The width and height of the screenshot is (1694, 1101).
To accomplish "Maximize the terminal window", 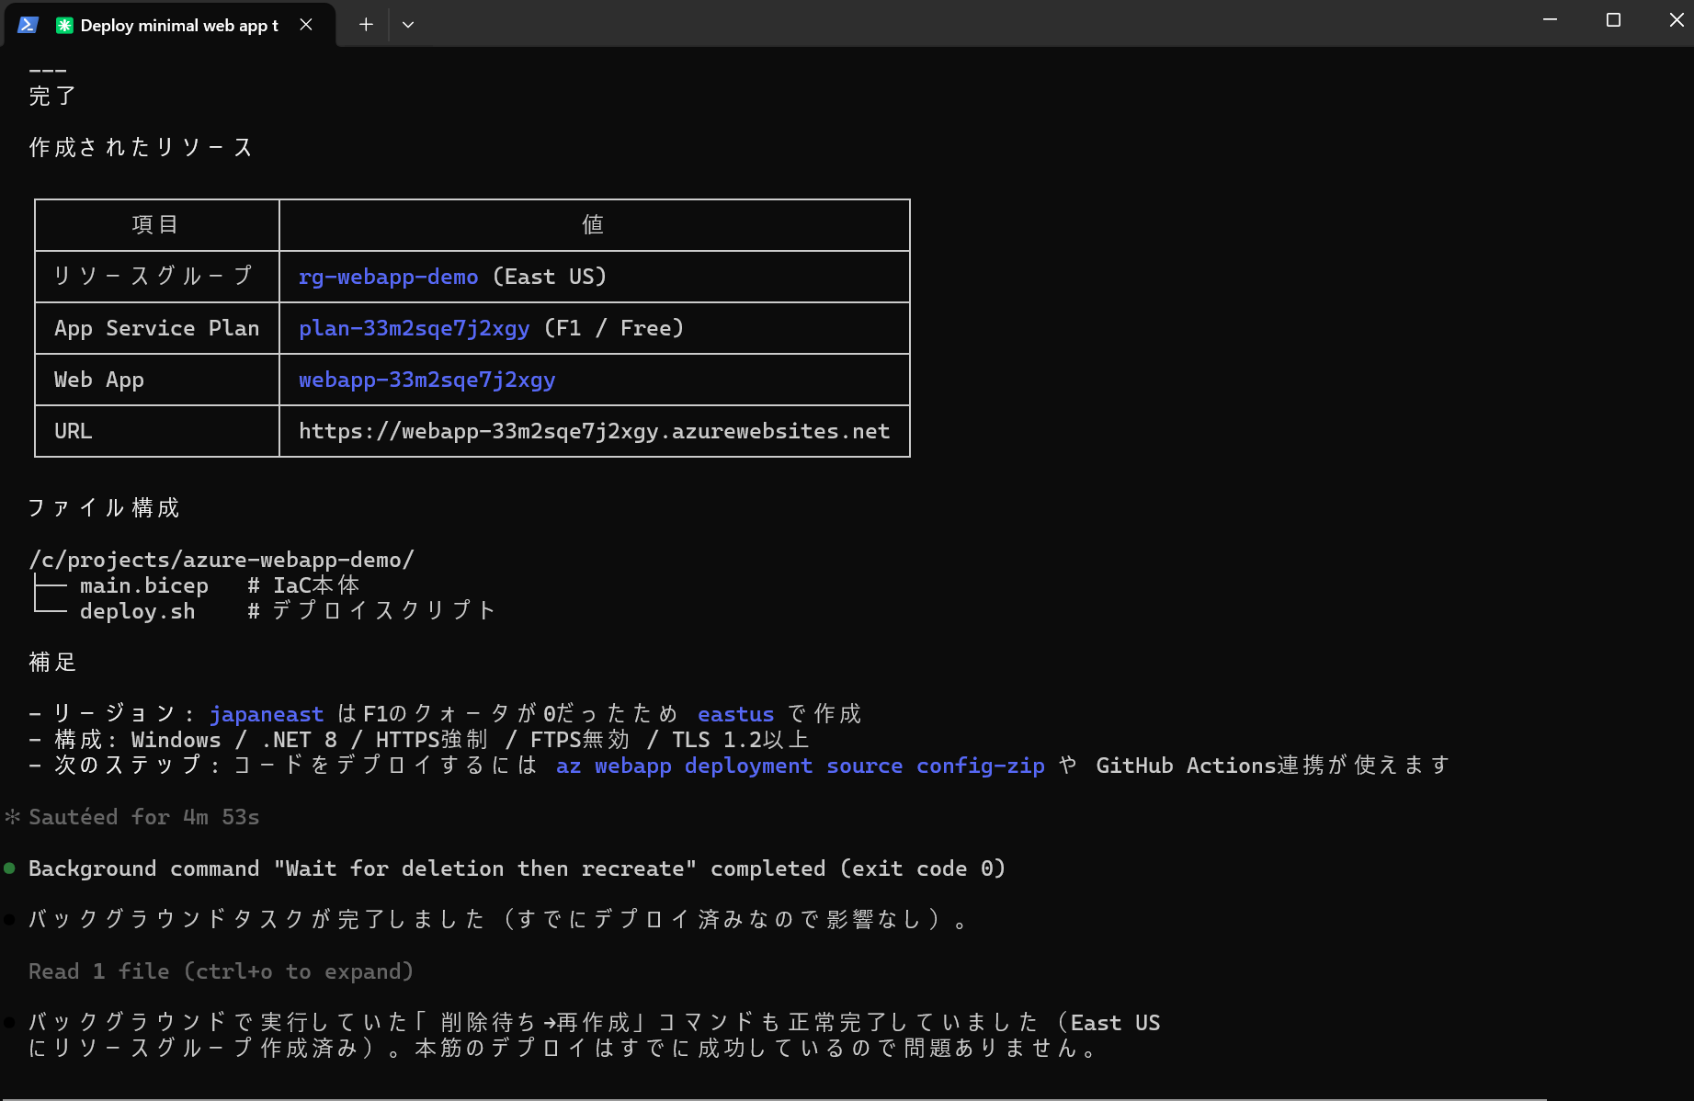I will (x=1613, y=20).
